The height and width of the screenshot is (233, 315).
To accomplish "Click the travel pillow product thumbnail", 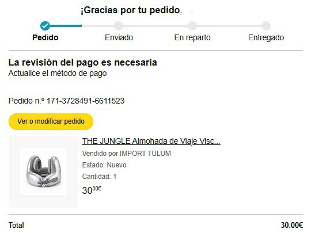I will [43, 172].
